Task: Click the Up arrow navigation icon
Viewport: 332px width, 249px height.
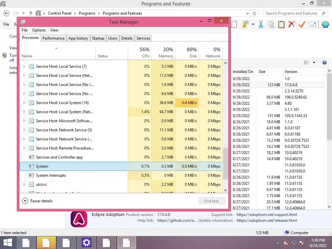Action: coord(31,13)
